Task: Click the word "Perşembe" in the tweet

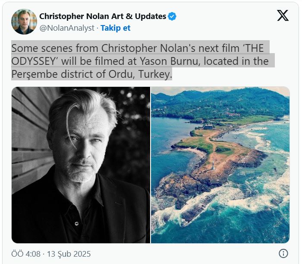Action: coord(34,74)
